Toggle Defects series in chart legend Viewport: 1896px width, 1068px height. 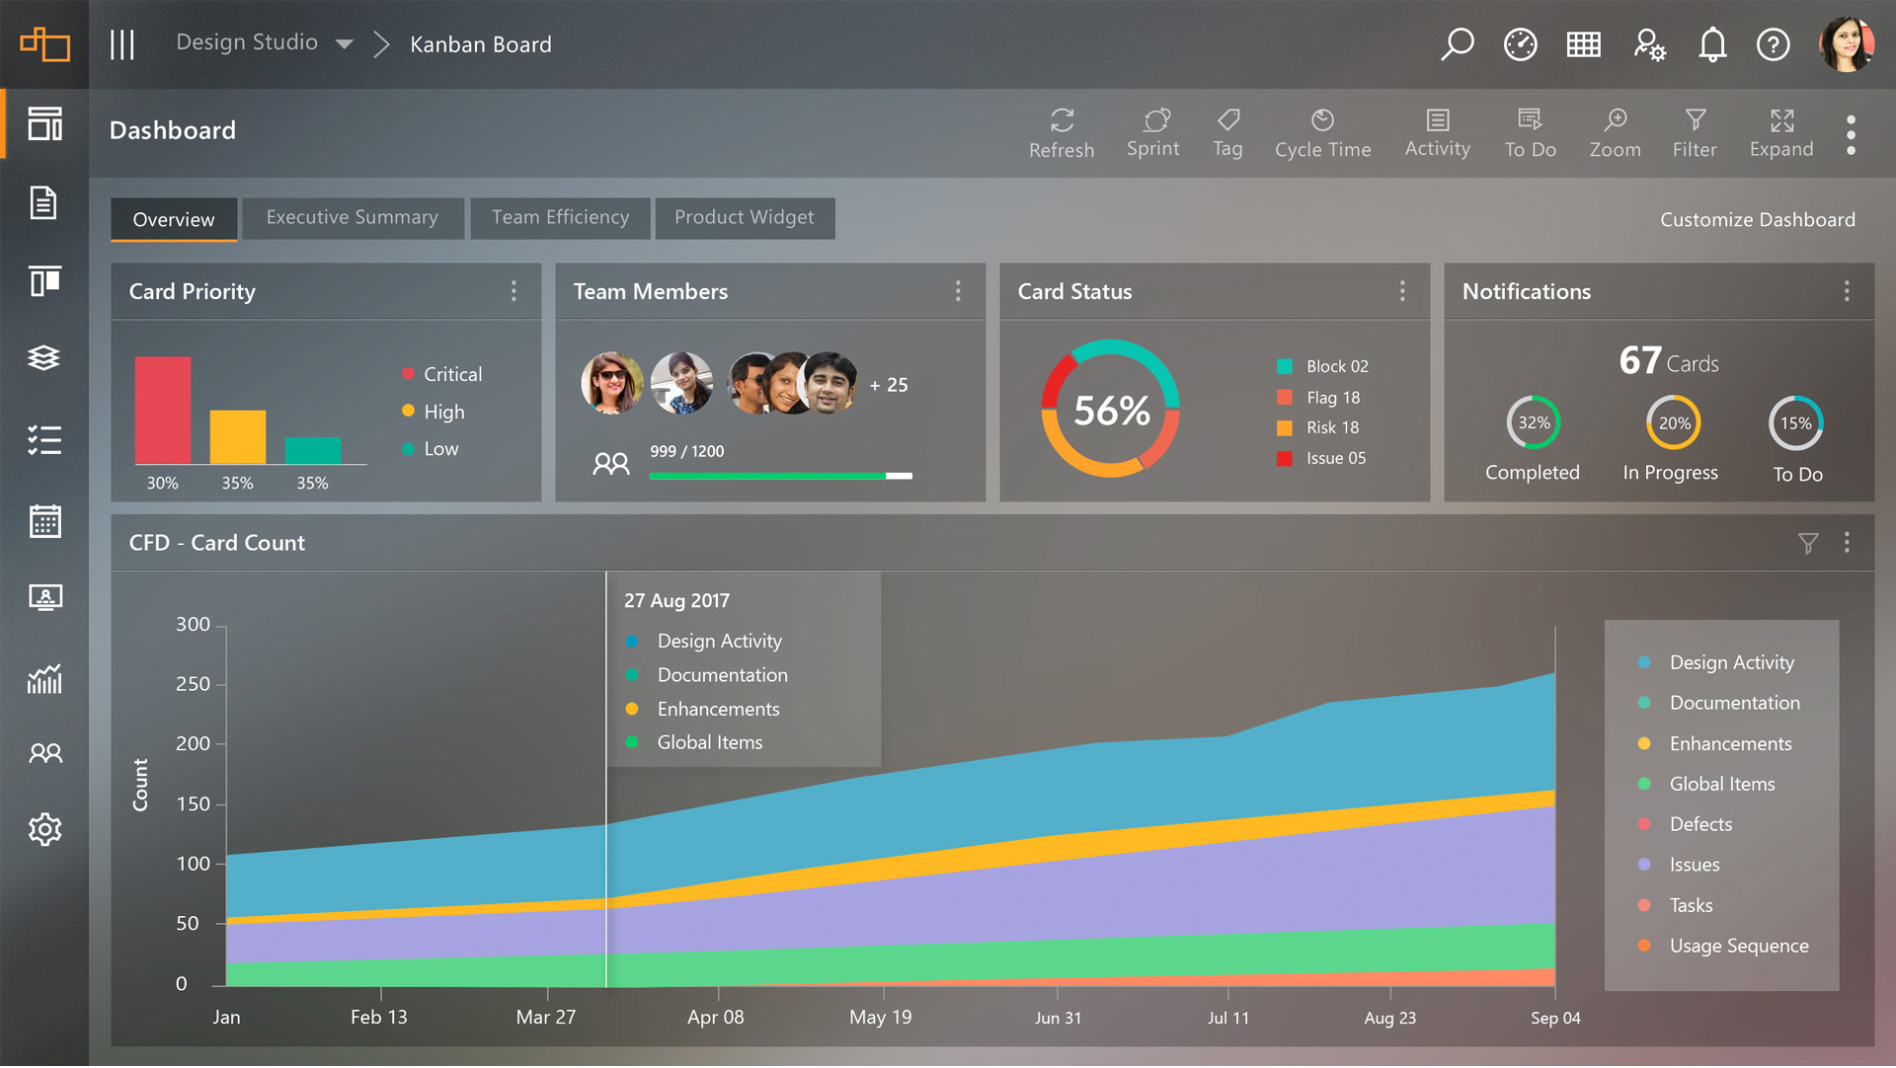point(1699,825)
